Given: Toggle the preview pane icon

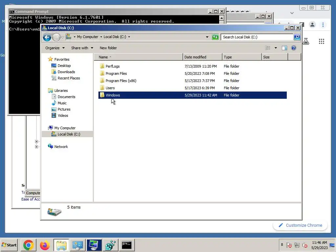Looking at the screenshot, I should (x=284, y=48).
